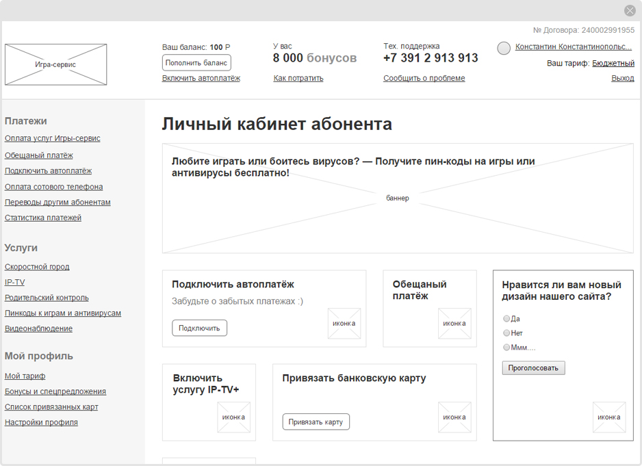The width and height of the screenshot is (642, 466).
Task: Select the Ммм.... radio option
Action: [506, 348]
